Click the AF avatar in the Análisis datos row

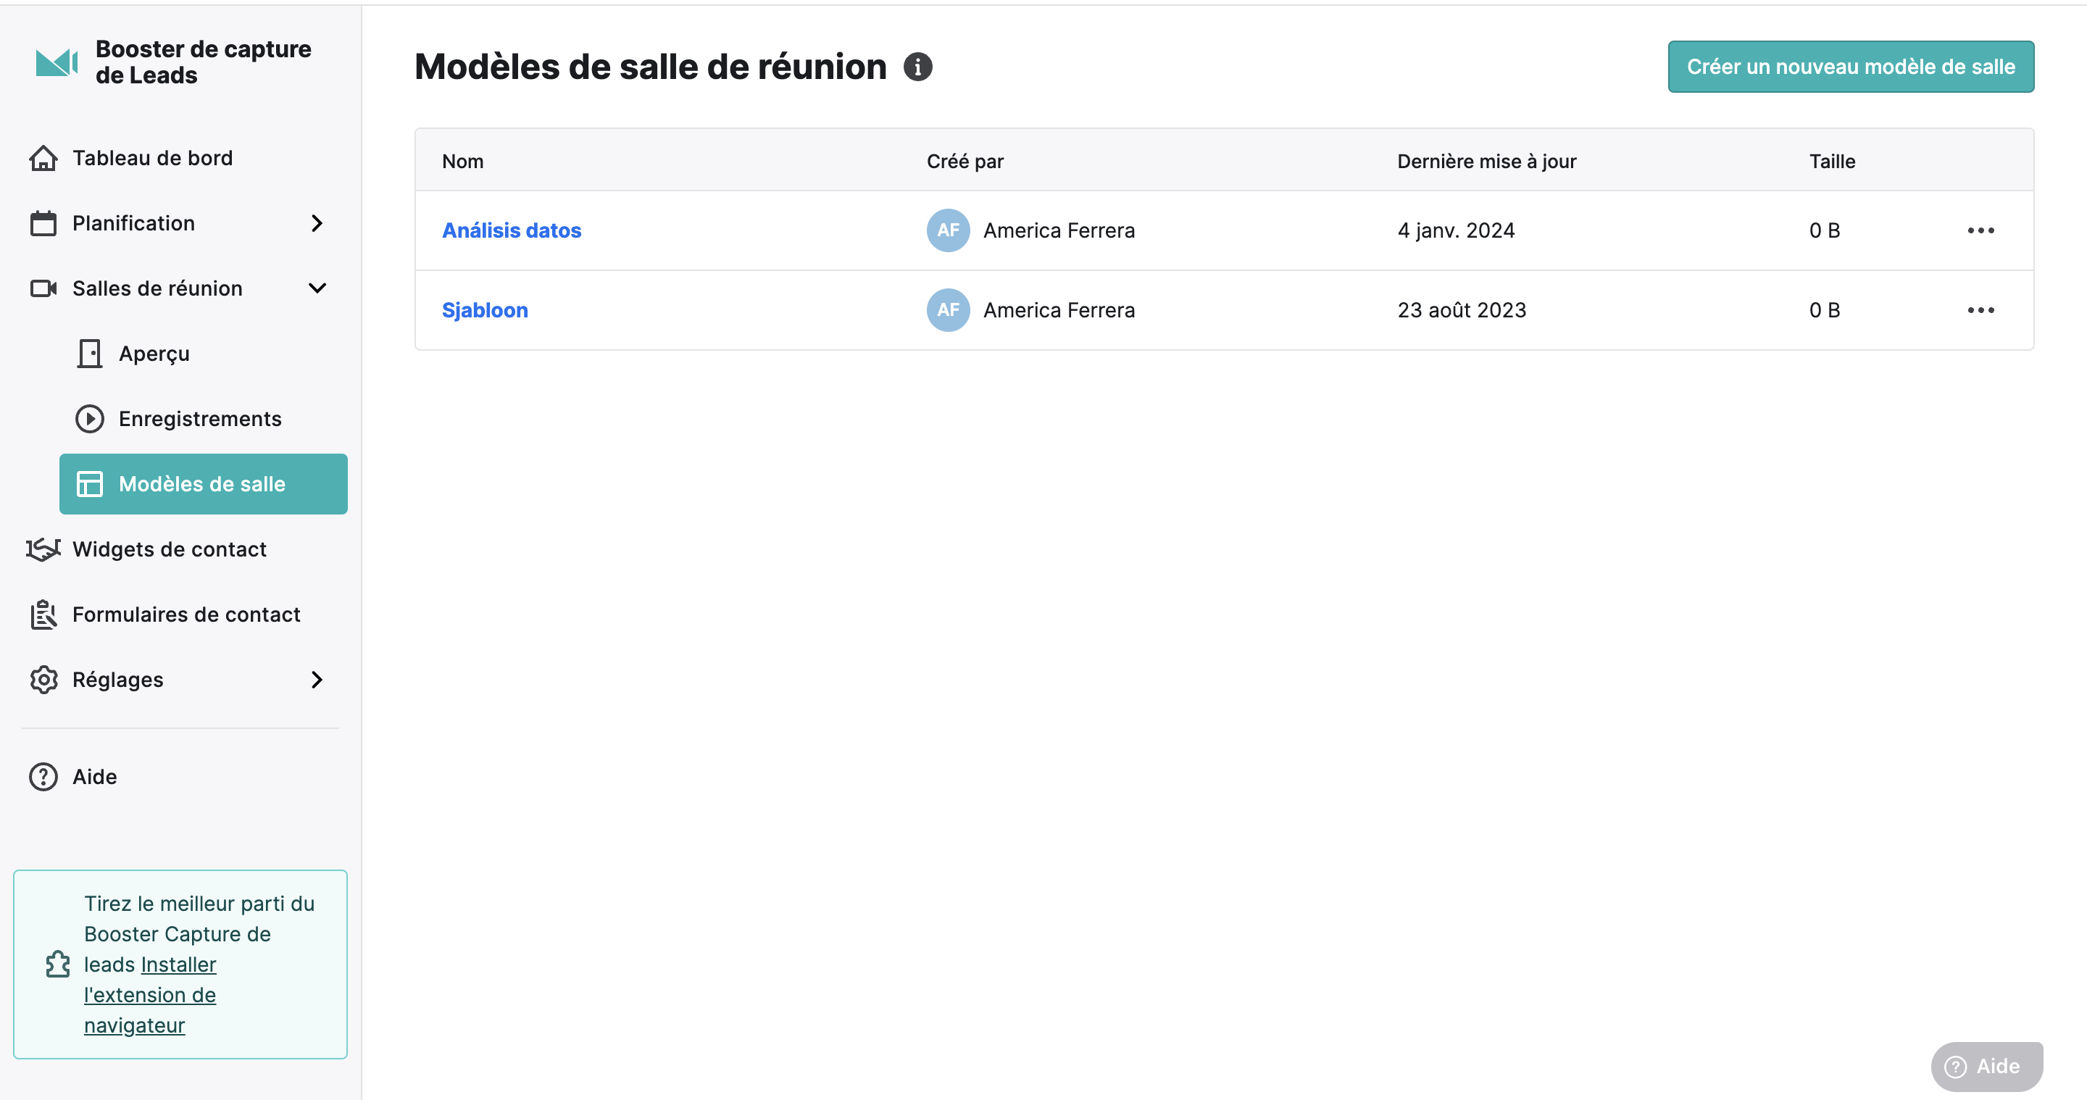click(x=948, y=231)
